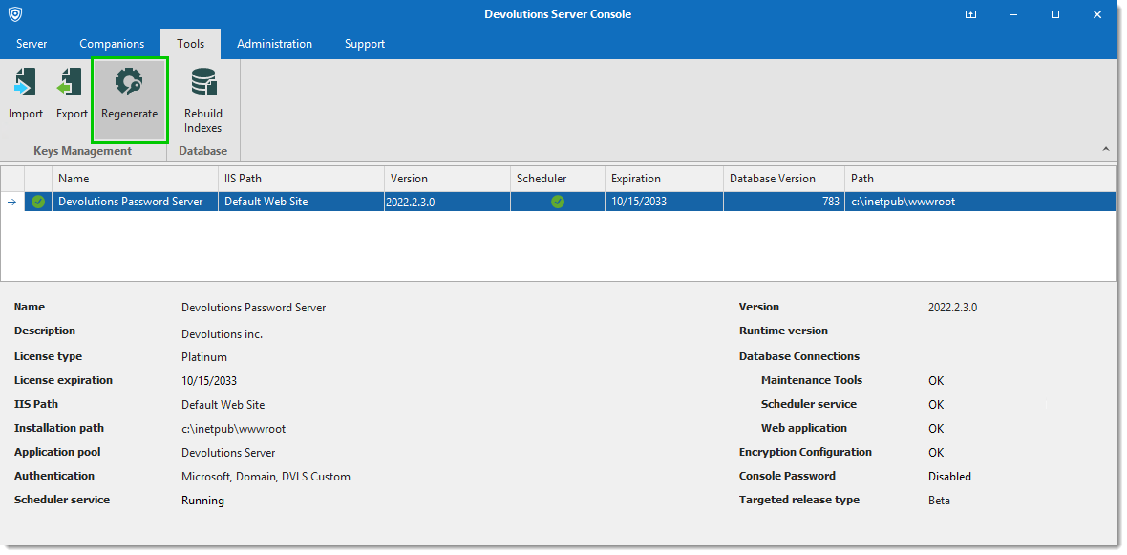The width and height of the screenshot is (1127, 555).
Task: Click the Devolutions shield logo in title bar
Action: (x=15, y=14)
